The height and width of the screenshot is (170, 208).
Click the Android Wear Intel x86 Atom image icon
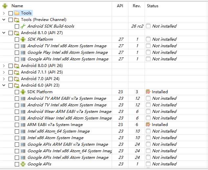23,118
